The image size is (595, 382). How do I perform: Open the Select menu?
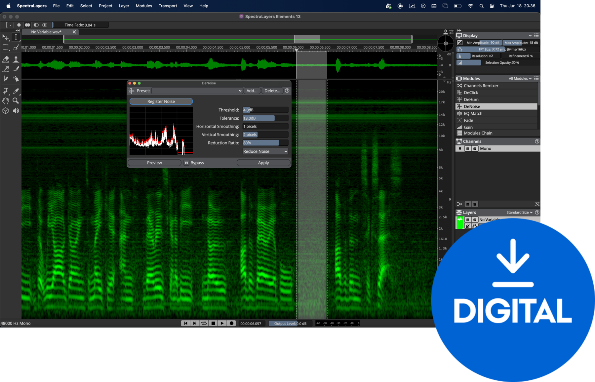tap(86, 6)
